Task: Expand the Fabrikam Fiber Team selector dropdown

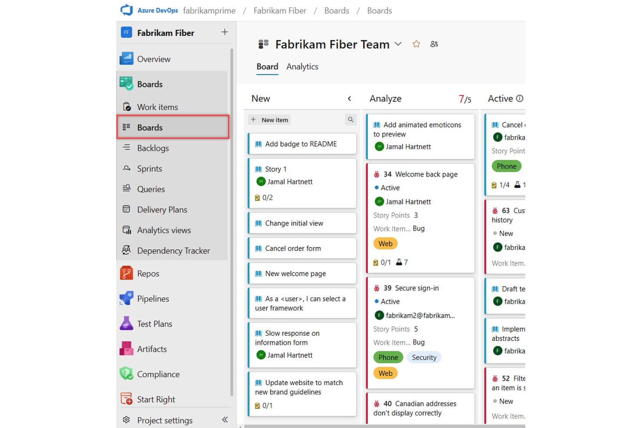Action: 398,44
